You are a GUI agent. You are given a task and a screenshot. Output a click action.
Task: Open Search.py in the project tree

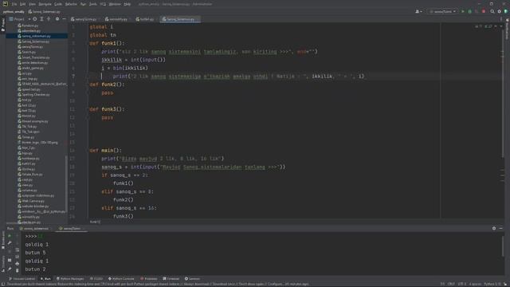pos(29,52)
